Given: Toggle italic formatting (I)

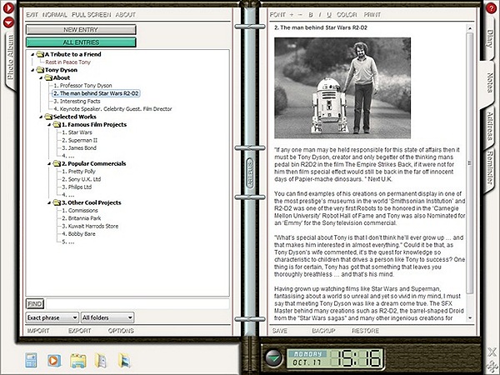Looking at the screenshot, I should coord(320,15).
